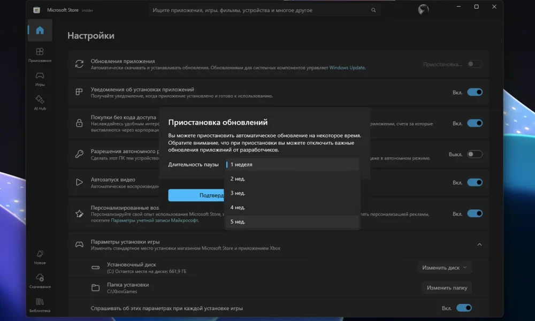Viewport: 535px width, 321px height.
Task: Collapse the game install options section
Action: [479, 244]
